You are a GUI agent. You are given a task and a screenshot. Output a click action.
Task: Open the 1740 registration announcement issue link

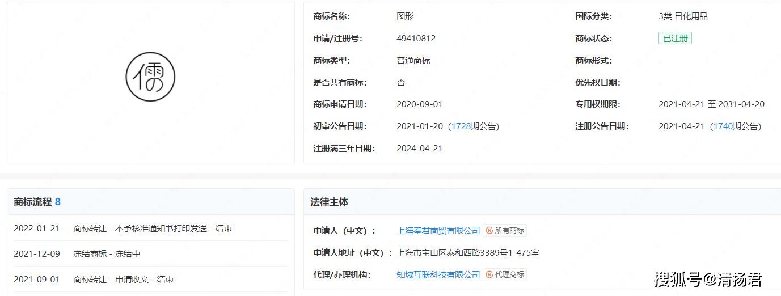tap(722, 126)
